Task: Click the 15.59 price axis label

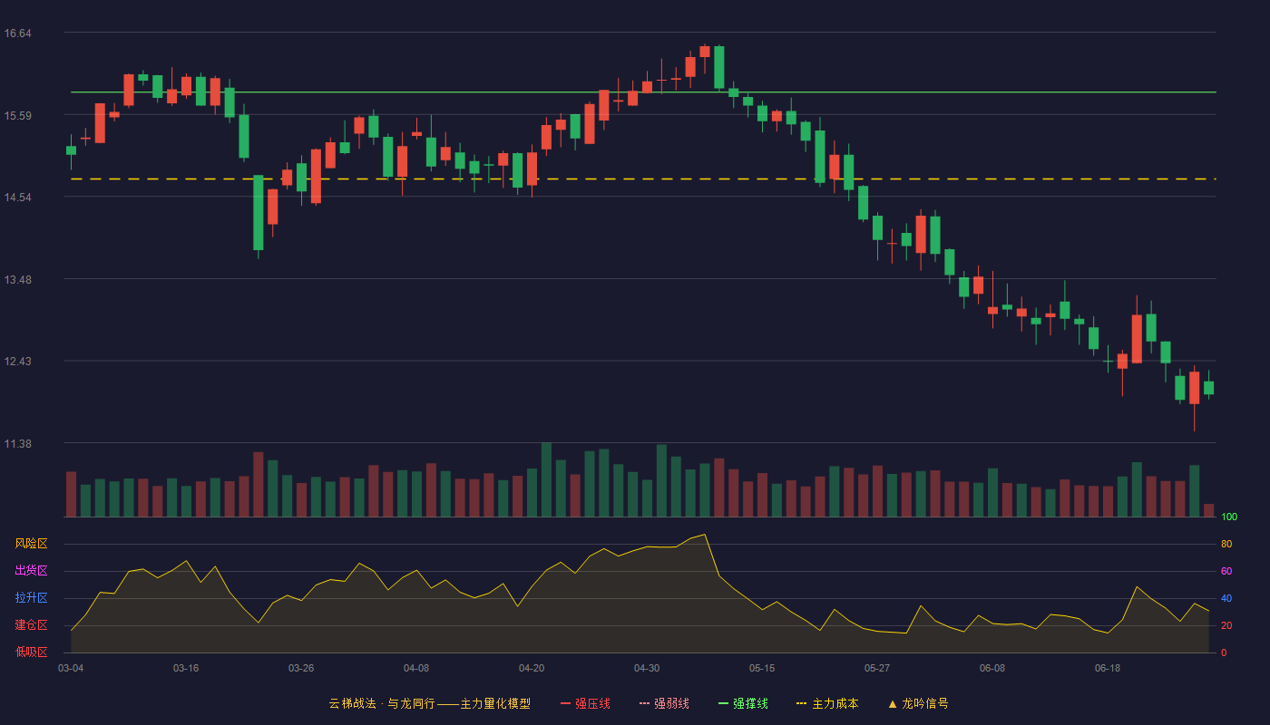Action: [17, 115]
